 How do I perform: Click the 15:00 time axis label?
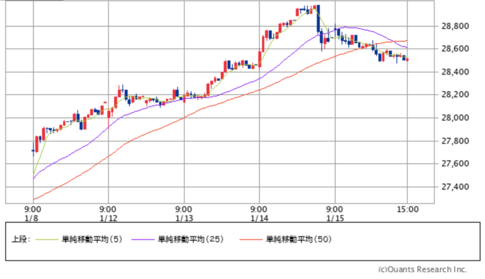pos(408,209)
